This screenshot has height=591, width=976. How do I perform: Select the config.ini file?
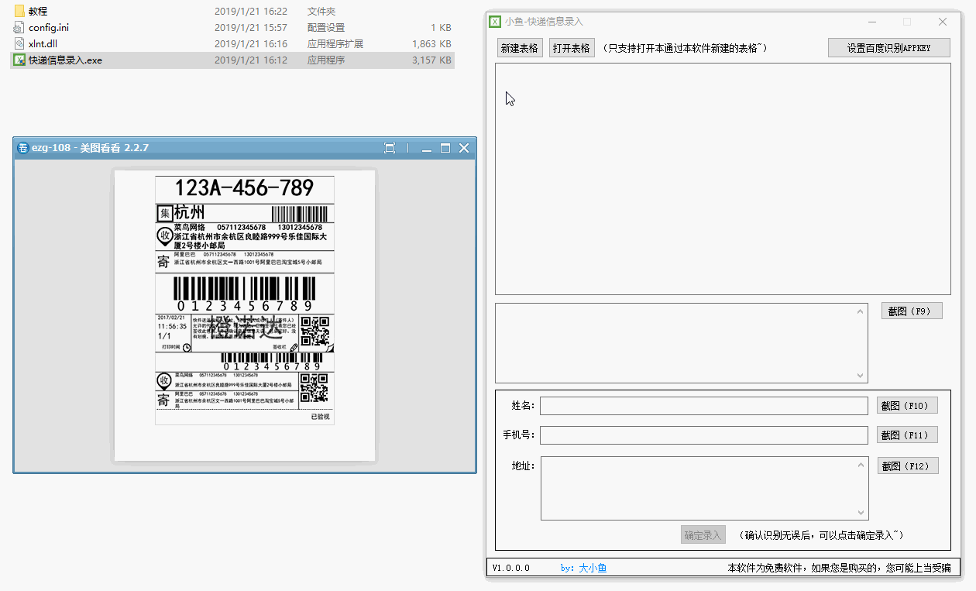click(49, 28)
